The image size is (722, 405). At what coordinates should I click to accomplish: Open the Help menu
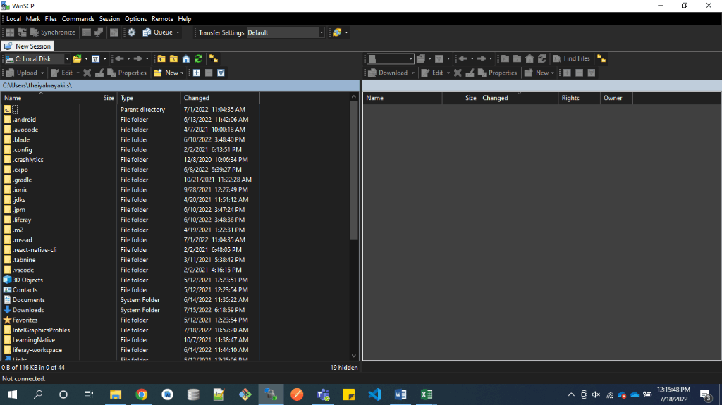tap(185, 19)
